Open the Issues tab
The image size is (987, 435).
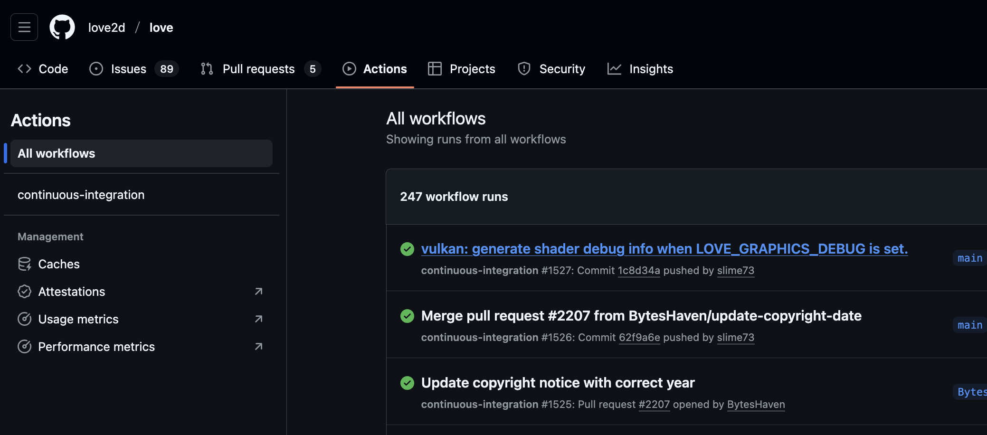tap(134, 69)
